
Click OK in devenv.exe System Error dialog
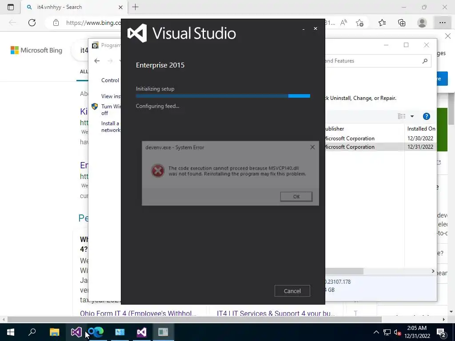(296, 196)
